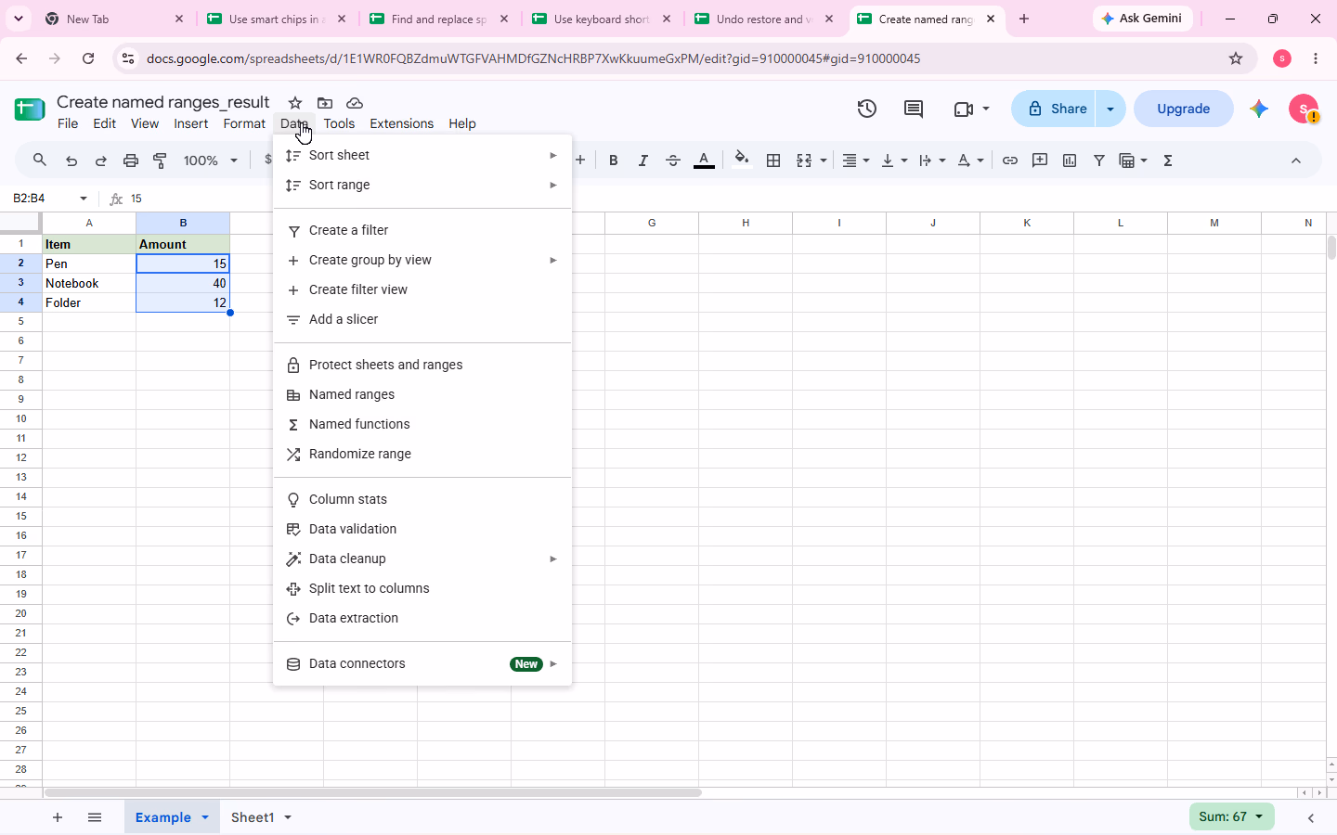1337x835 pixels.
Task: Toggle Strikethrough formatting
Action: pos(673,161)
